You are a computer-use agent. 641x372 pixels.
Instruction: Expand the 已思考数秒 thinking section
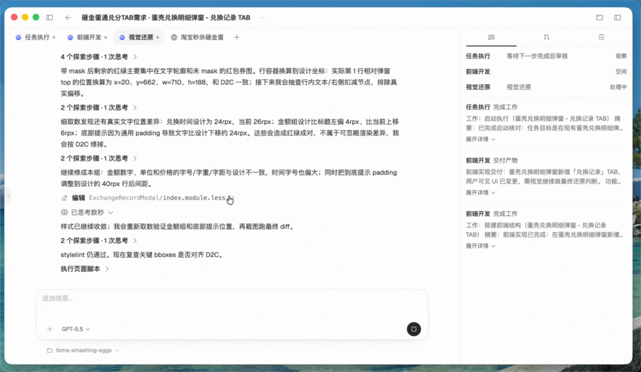[x=87, y=212]
